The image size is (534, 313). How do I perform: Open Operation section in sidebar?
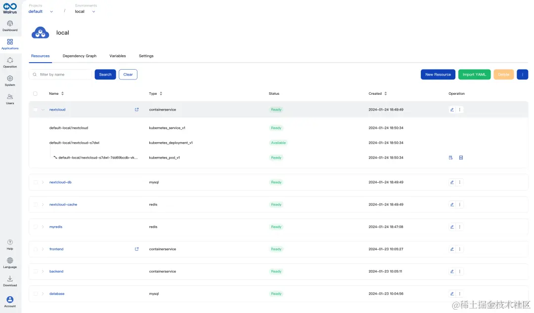(10, 63)
